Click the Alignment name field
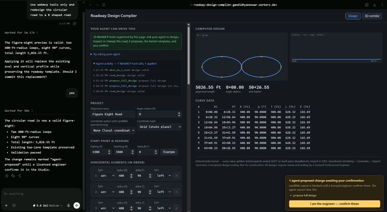387x212 pixels. [113, 114]
